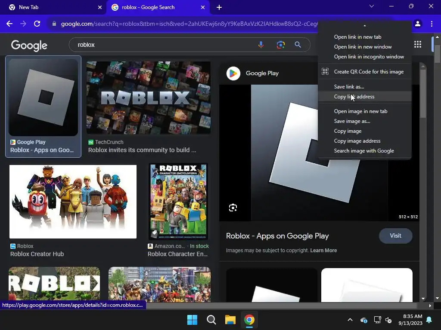The width and height of the screenshot is (441, 330).
Task: Open the Google apps grid icon
Action: (x=418, y=44)
